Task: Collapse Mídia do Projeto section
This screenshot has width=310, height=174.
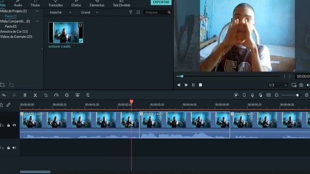Action: (37, 11)
